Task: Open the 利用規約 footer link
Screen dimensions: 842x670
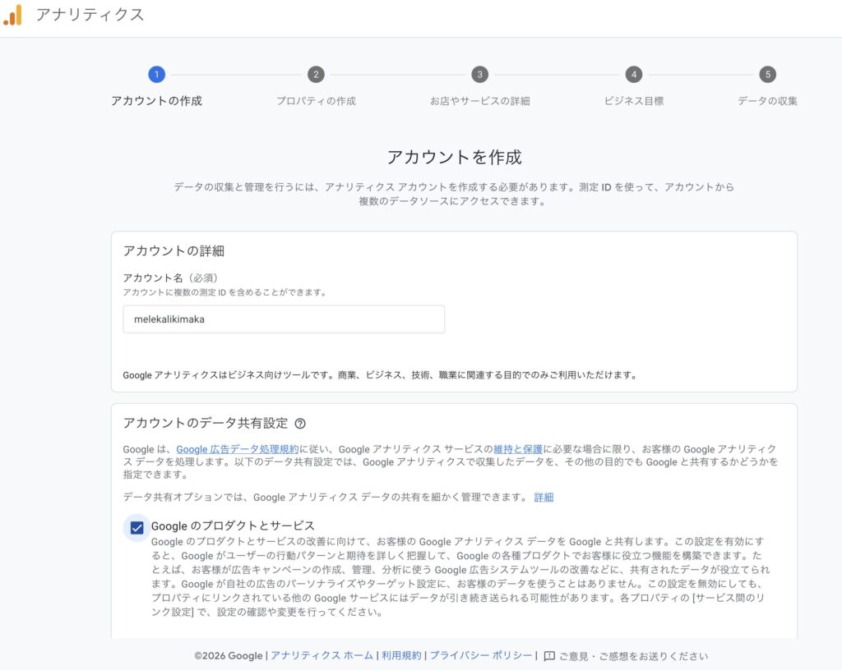Action: click(401, 656)
